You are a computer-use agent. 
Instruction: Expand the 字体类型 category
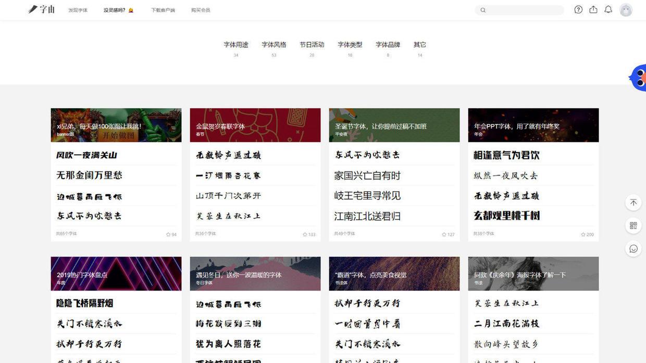(350, 45)
